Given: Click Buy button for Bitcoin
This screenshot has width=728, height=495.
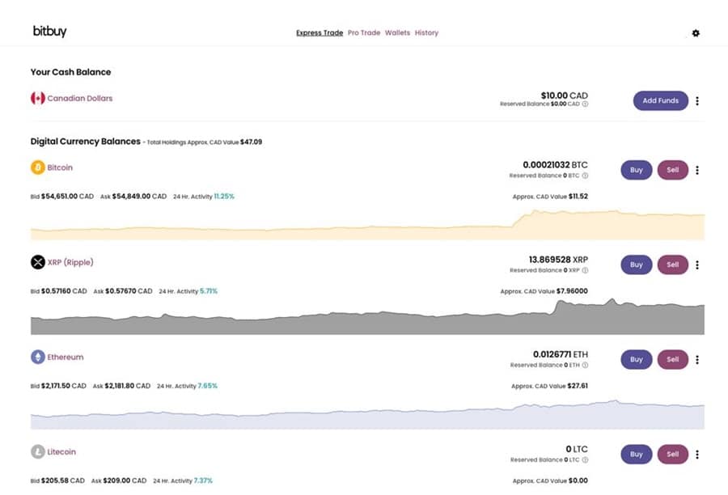Looking at the screenshot, I should tap(636, 170).
